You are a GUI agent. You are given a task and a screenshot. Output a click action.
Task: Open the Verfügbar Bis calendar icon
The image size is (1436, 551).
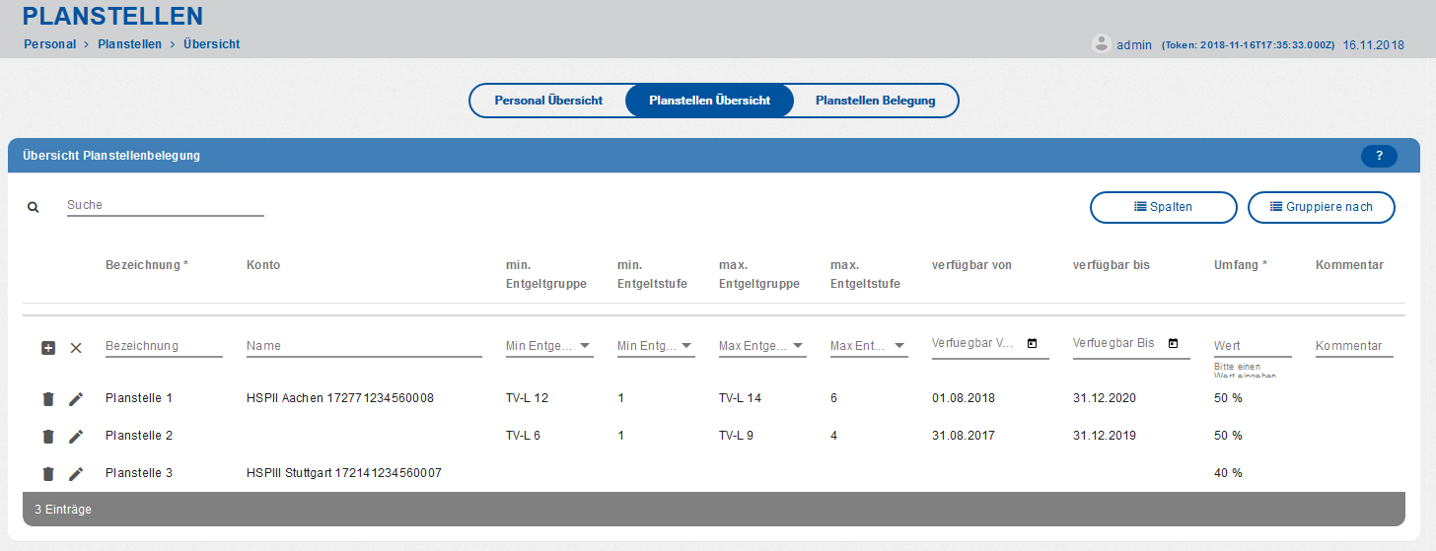tap(1173, 343)
